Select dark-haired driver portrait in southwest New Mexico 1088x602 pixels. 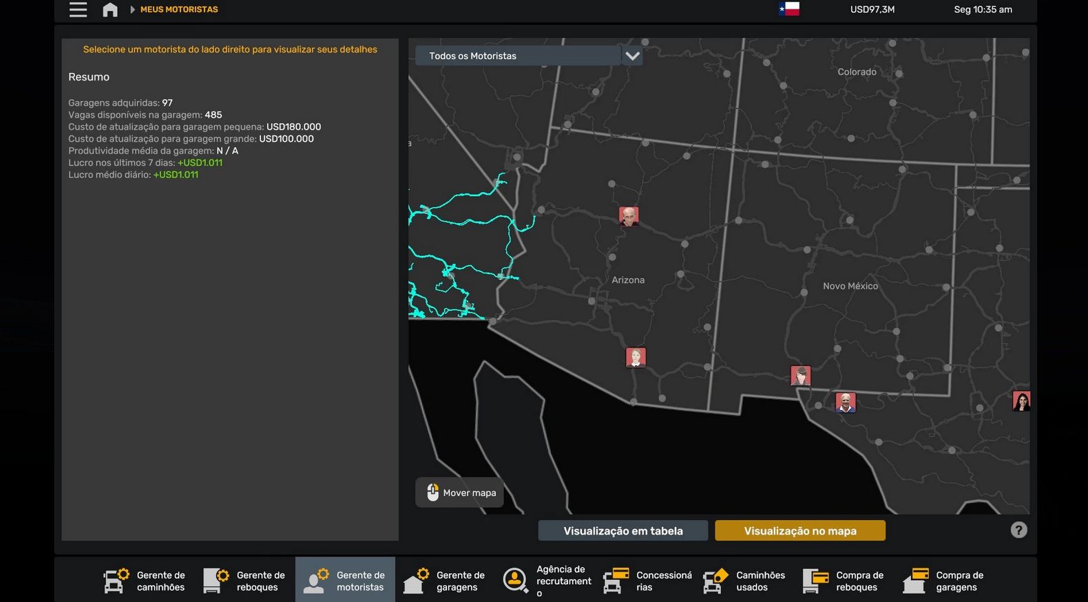click(x=800, y=375)
